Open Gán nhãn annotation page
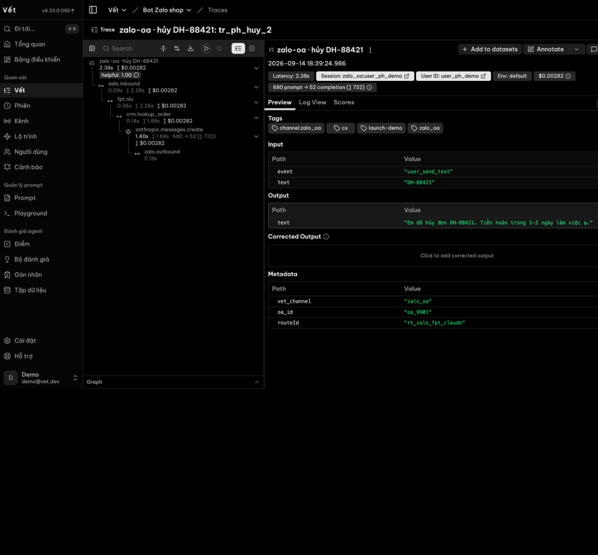 click(x=41, y=275)
